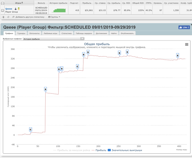Viewport: 192px width, 158px height.
Task: Open the Найти tab
Action: 114,33
